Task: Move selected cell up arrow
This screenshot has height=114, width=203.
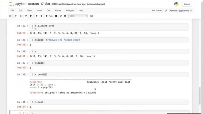Action: (x=37, y=16)
